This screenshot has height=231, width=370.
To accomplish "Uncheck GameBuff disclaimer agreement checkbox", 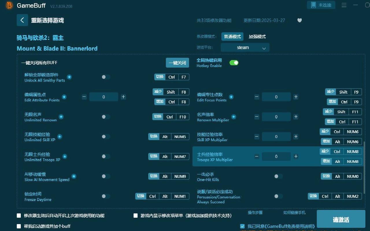I will click(242, 226).
